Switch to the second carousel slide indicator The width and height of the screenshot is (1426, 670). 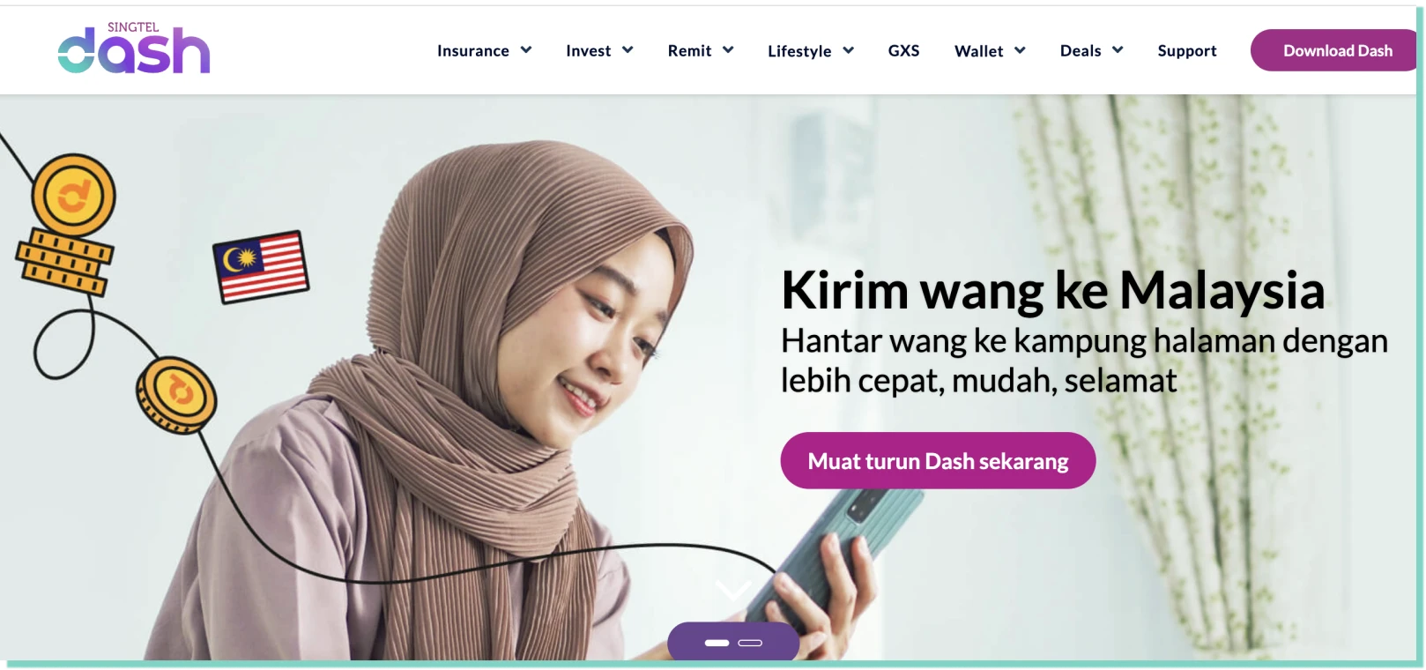click(750, 643)
